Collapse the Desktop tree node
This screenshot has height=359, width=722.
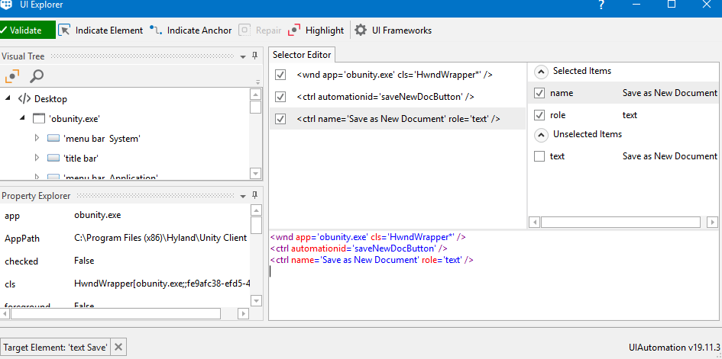tap(8, 98)
